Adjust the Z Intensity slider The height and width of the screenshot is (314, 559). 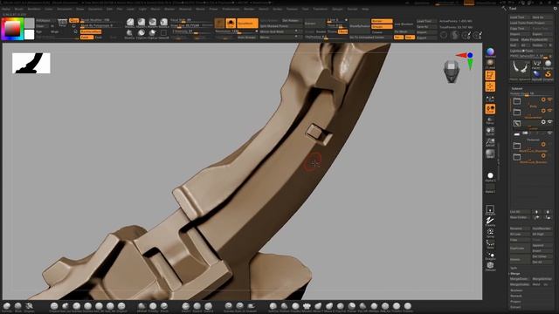191,31
